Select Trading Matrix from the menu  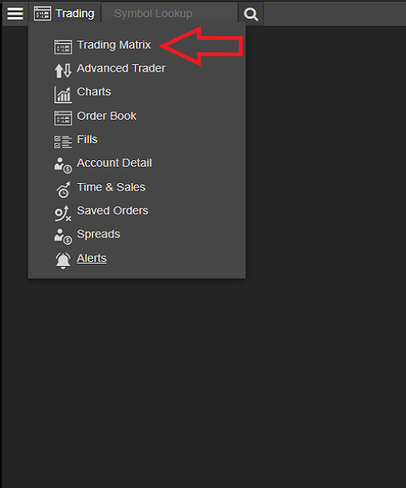[114, 45]
